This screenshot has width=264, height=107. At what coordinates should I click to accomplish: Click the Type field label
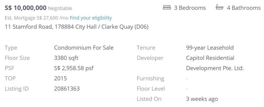[x=11, y=47]
